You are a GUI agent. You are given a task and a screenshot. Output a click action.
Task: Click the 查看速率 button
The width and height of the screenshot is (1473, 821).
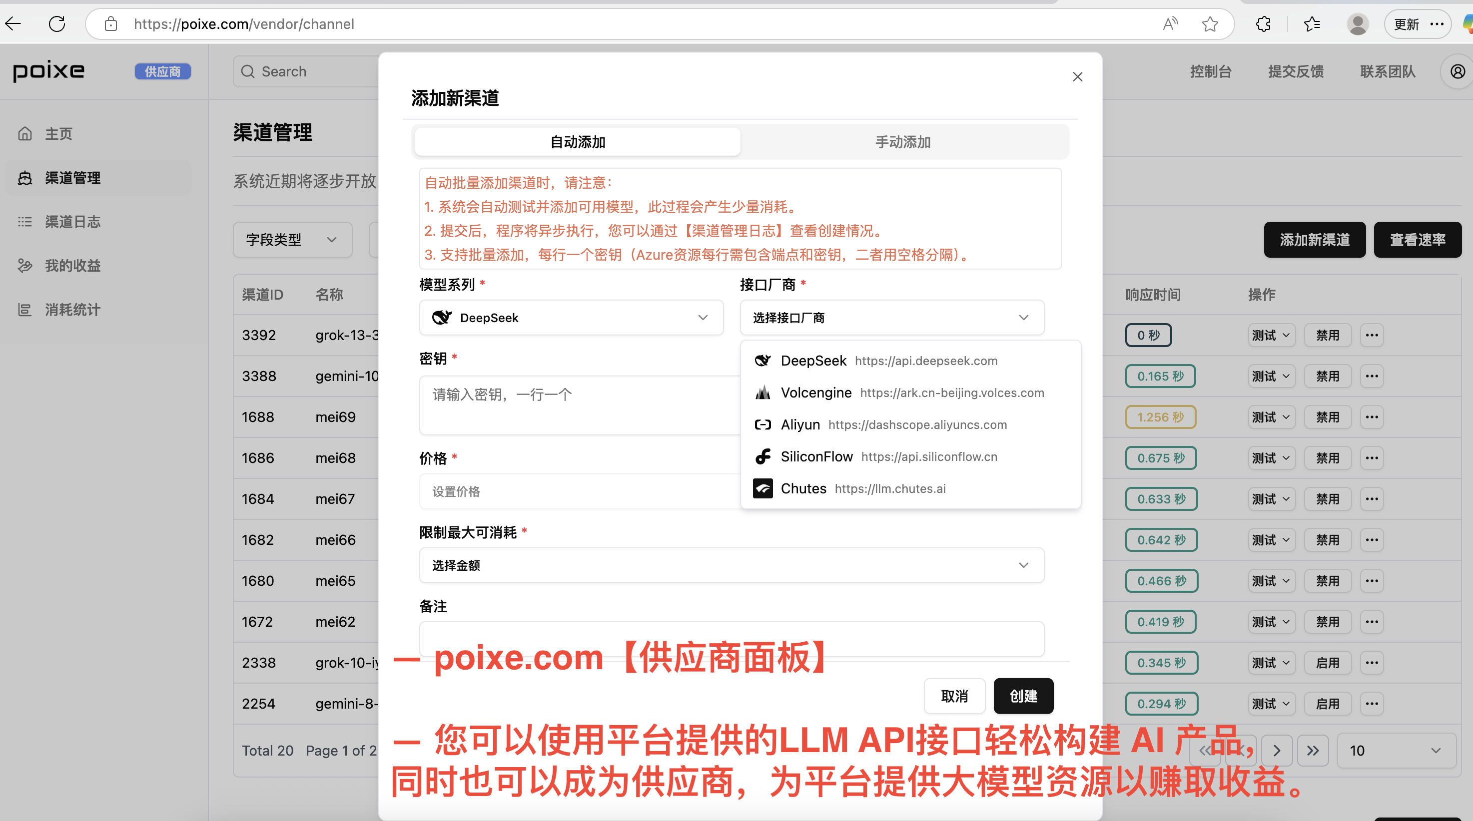[1418, 239]
